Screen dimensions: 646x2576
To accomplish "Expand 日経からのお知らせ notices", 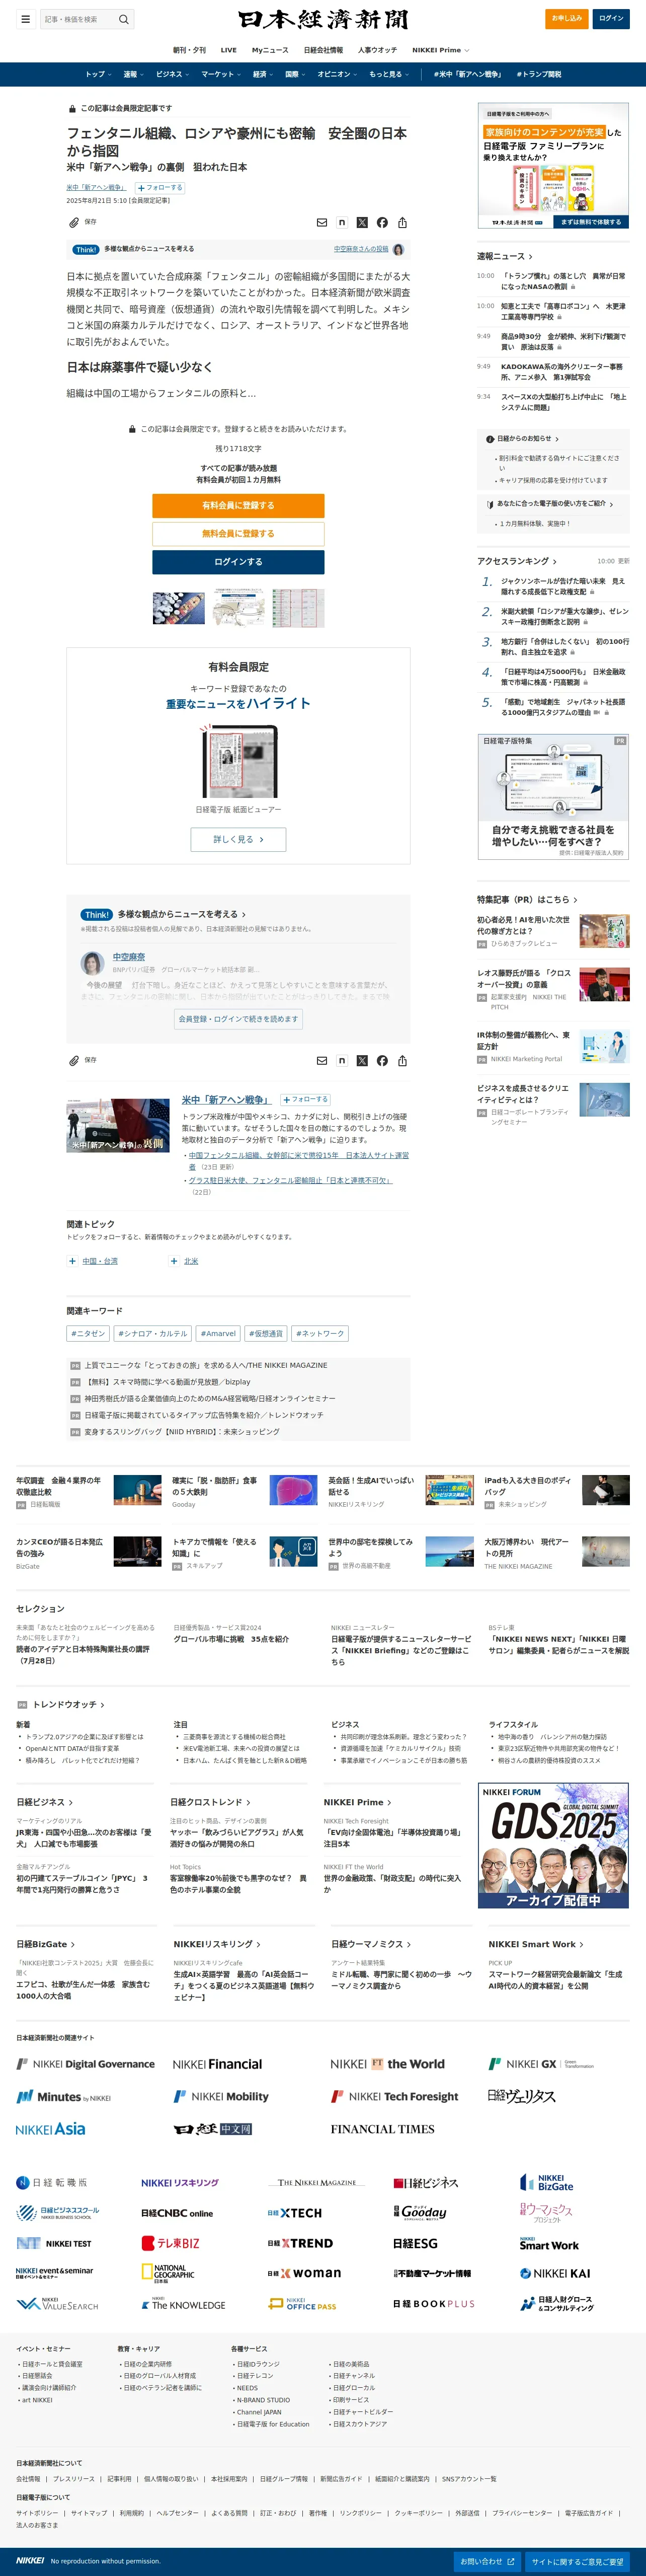I will point(522,438).
